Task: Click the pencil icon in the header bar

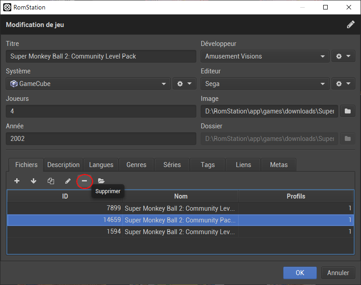Action: [351, 25]
